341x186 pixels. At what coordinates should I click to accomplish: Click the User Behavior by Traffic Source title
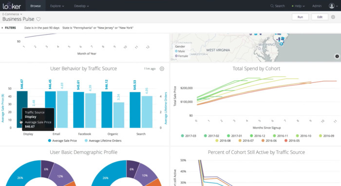pyautogui.click(x=83, y=69)
